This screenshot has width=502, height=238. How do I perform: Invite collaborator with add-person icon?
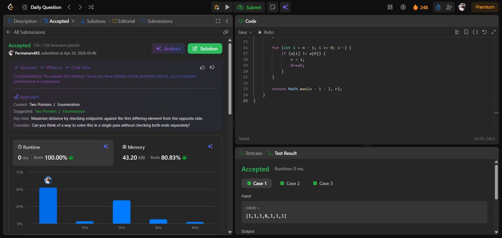tap(449, 7)
